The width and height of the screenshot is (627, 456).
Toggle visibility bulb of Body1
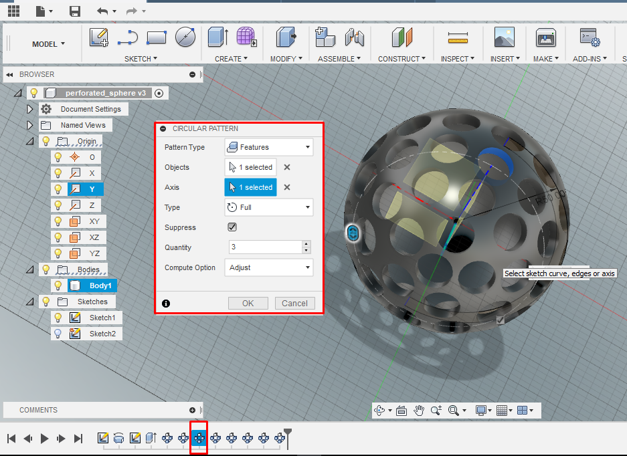[x=58, y=286]
